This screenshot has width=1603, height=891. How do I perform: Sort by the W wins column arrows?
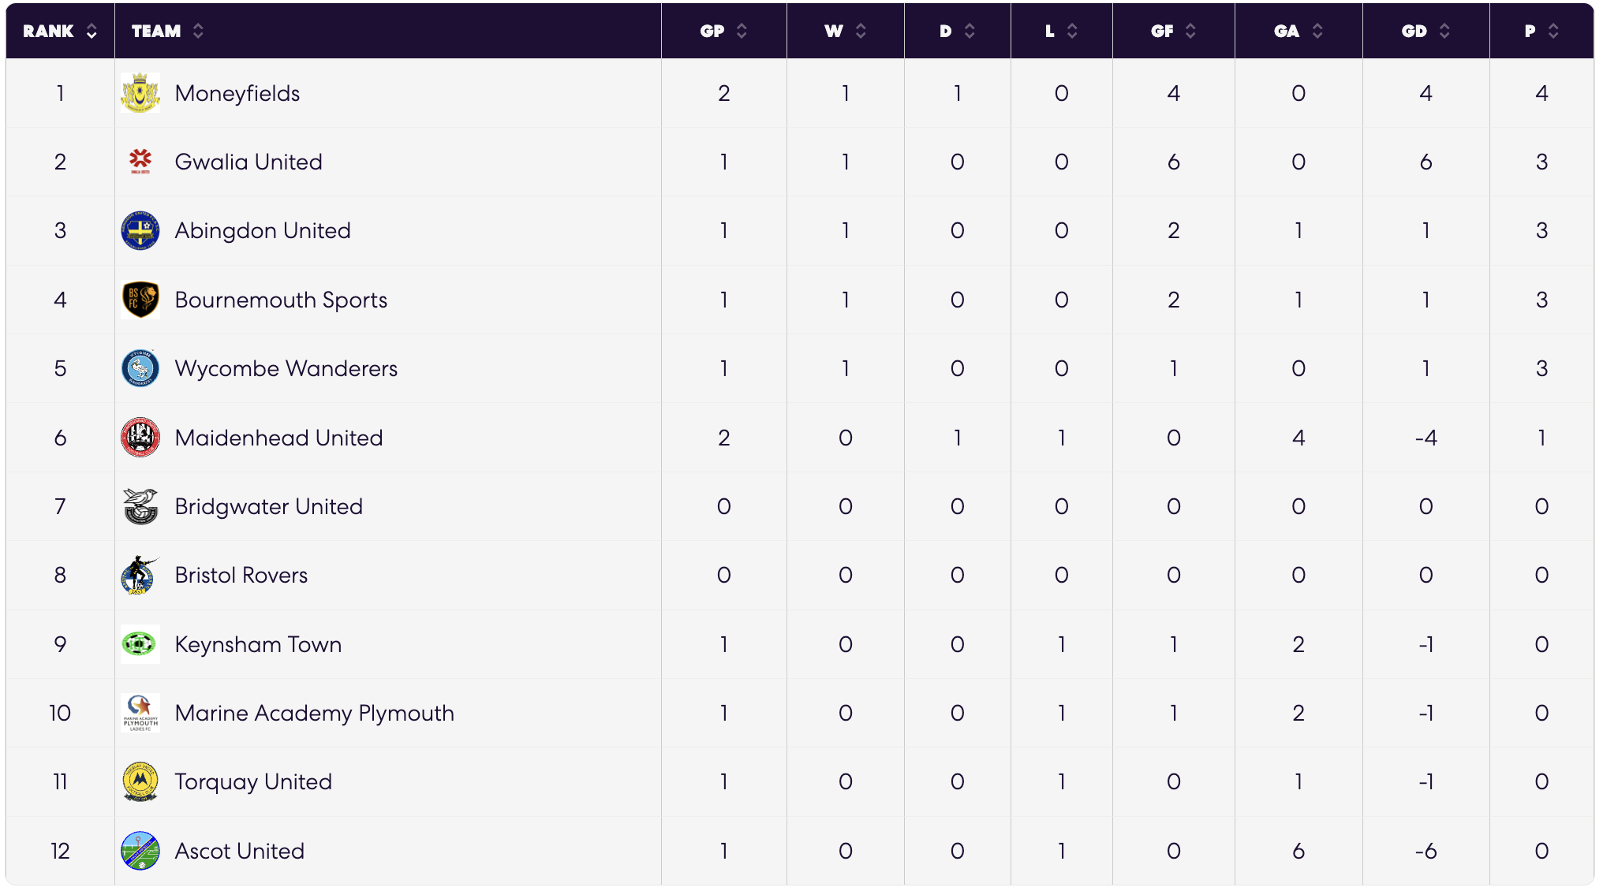(861, 31)
